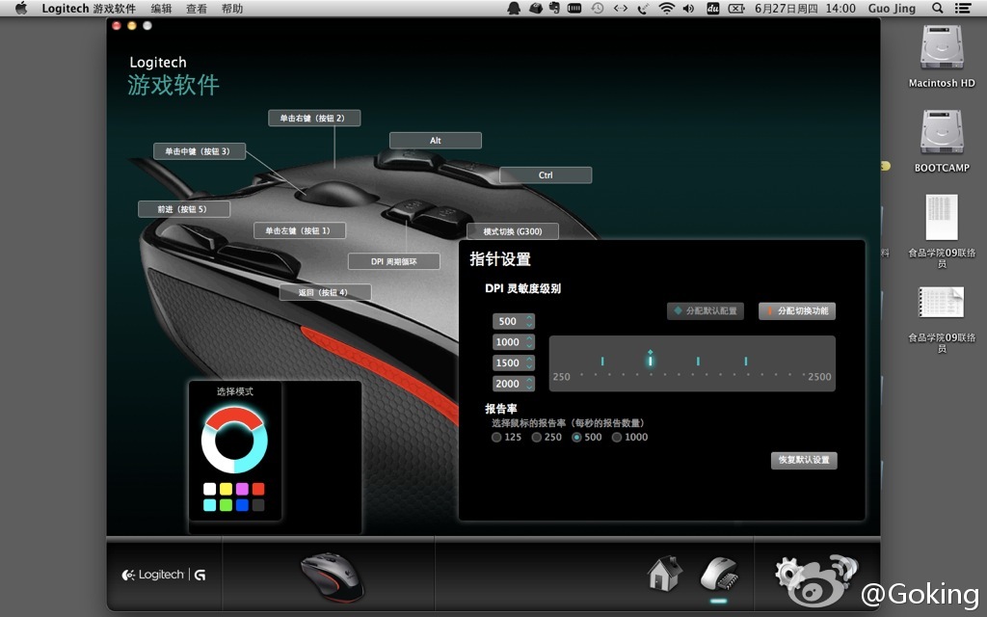Viewport: 987px width, 617px height.
Task: Increase the 1000 DPI level stepper
Action: (529, 338)
